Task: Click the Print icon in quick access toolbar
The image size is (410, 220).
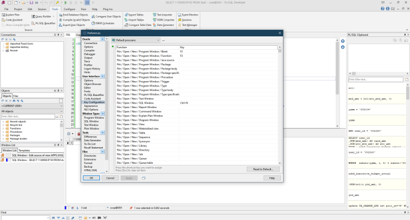Action: (36, 3)
